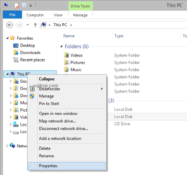
Task: Open Properties from the context menu
Action: (67, 166)
